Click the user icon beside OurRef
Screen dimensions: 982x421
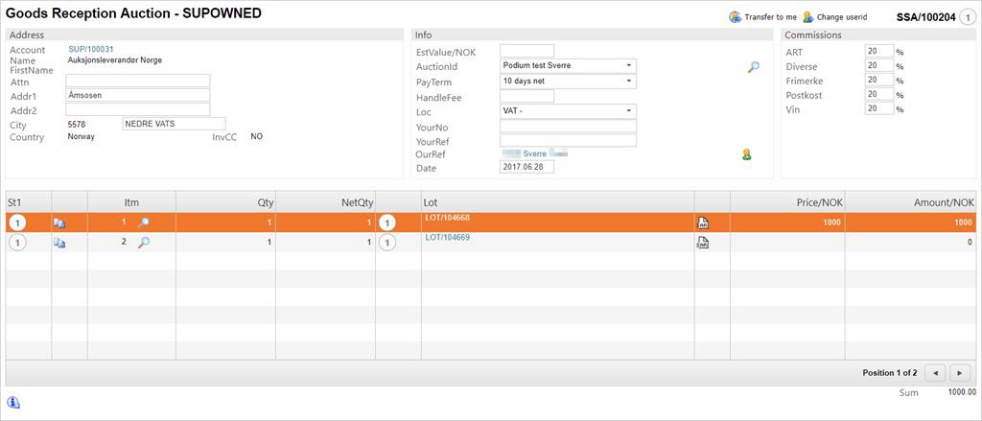click(746, 154)
